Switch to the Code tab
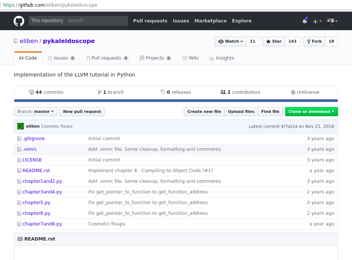This screenshot has width=352, height=260. [28, 58]
